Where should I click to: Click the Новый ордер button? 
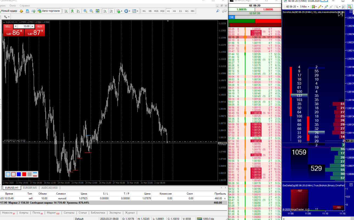click(9, 11)
